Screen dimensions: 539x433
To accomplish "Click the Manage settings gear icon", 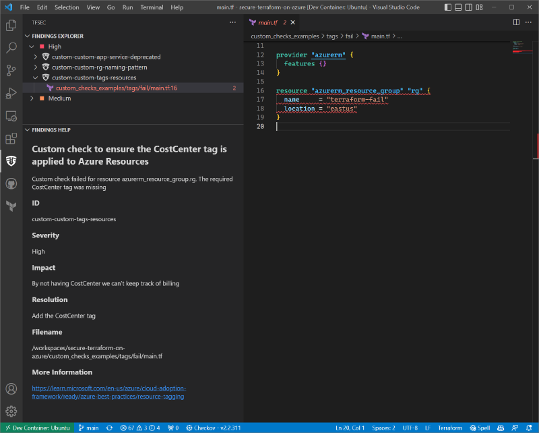I will click(11, 411).
